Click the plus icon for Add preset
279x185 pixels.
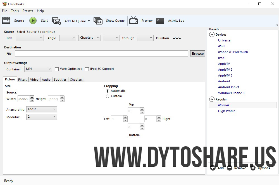[x=213, y=168]
